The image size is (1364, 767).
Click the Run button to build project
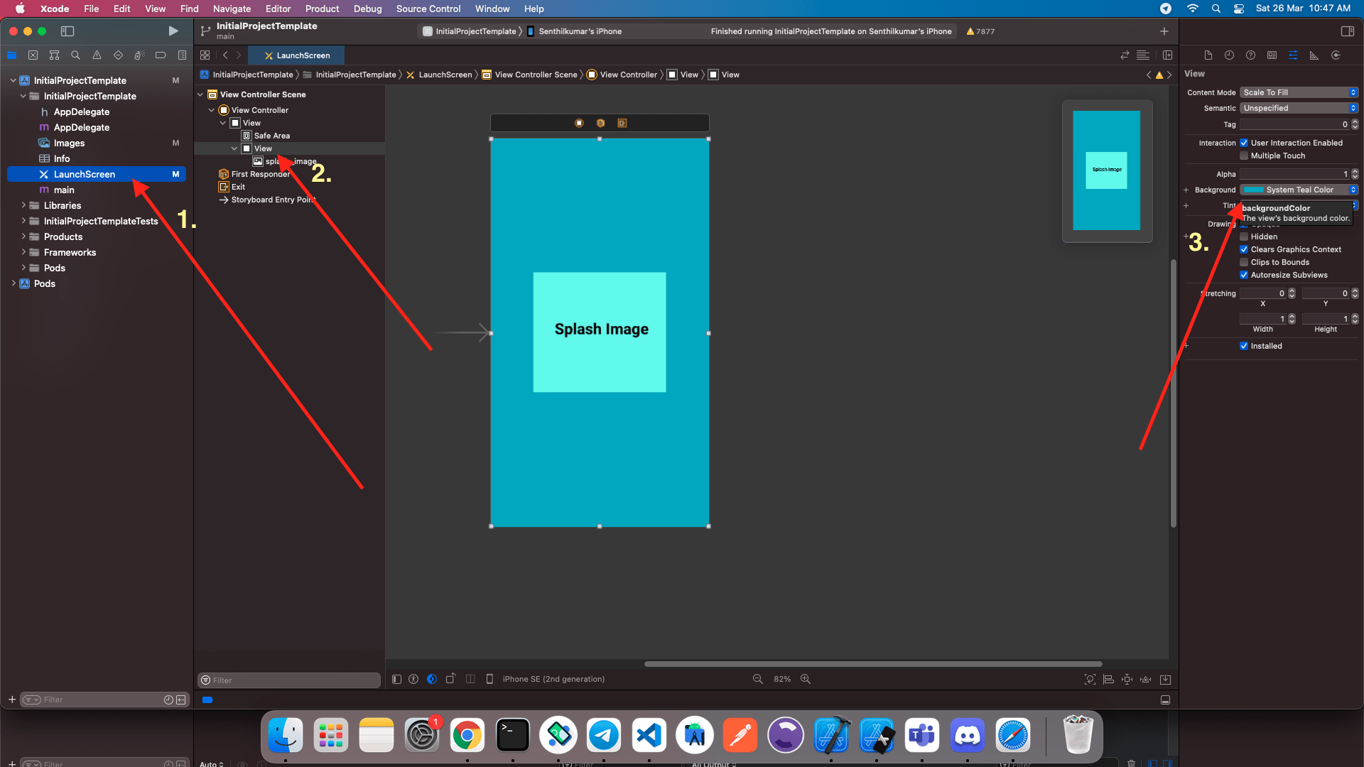point(173,31)
